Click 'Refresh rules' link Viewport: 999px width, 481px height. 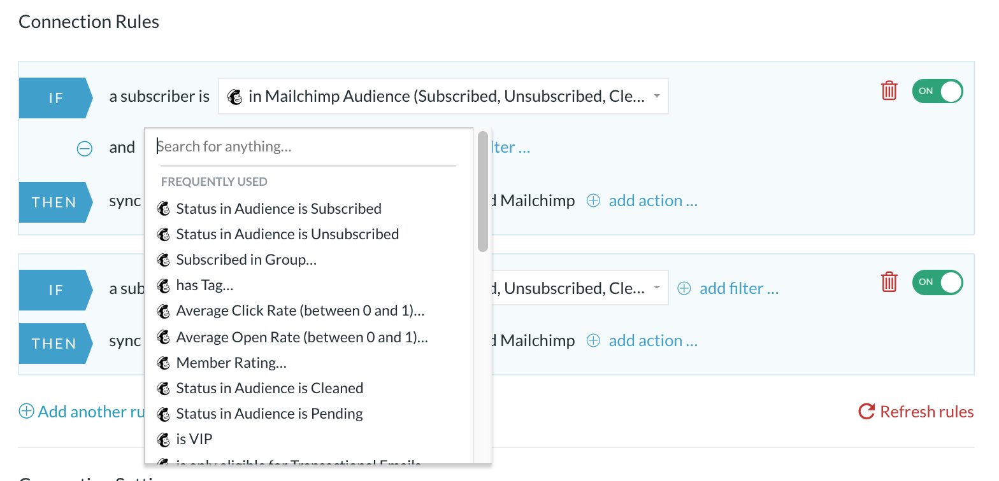click(927, 412)
